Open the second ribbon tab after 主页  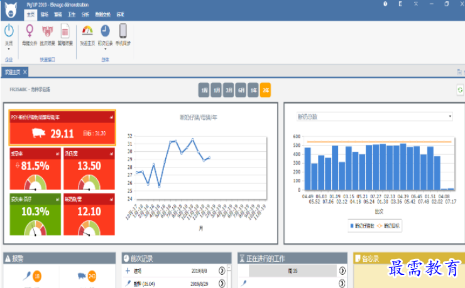pos(45,14)
